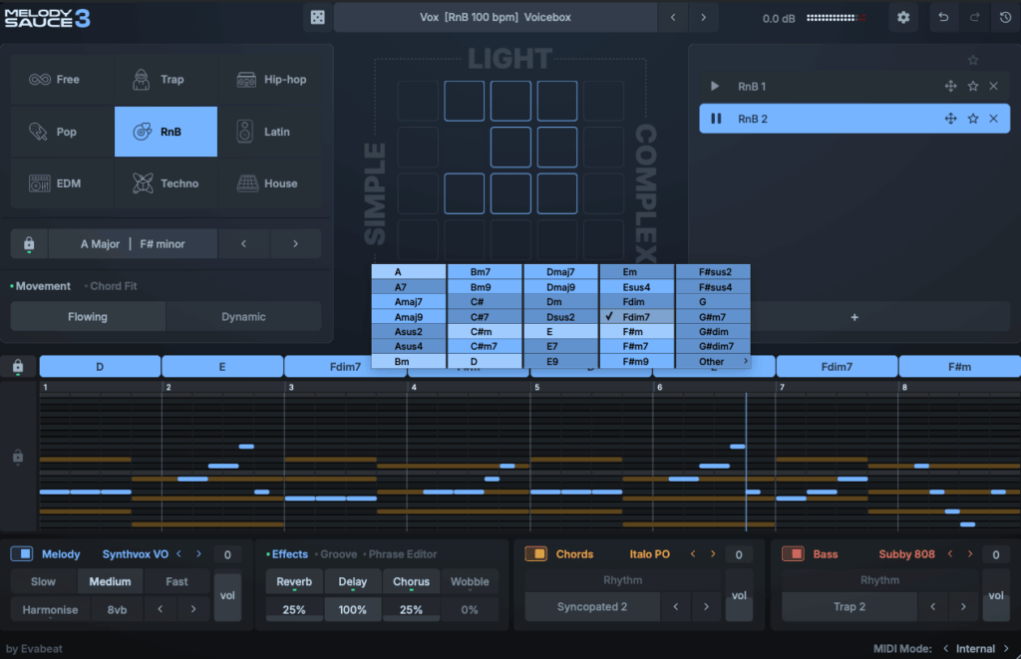Favorite RnB 2 with its star
1021x659 pixels.
pyautogui.click(x=973, y=119)
